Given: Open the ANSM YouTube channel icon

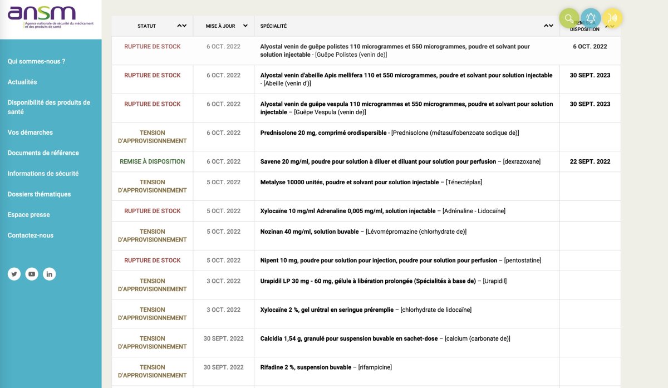Looking at the screenshot, I should (32, 274).
